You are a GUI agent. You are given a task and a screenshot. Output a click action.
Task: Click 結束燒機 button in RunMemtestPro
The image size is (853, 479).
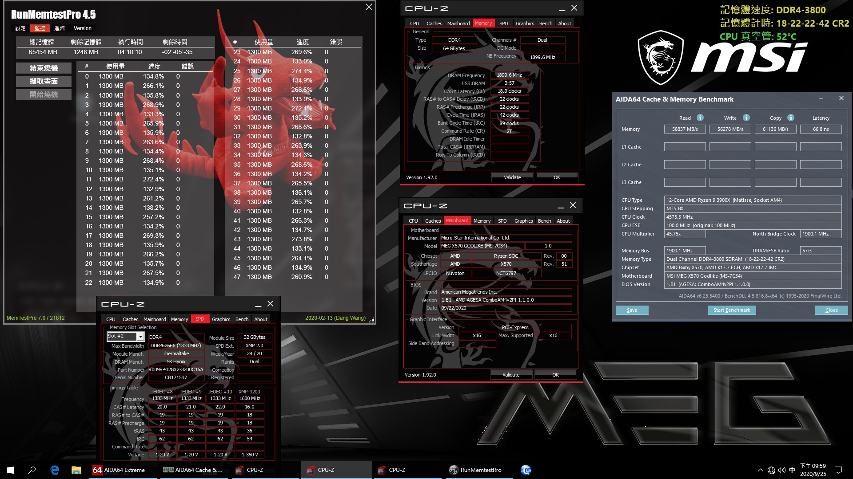point(44,68)
